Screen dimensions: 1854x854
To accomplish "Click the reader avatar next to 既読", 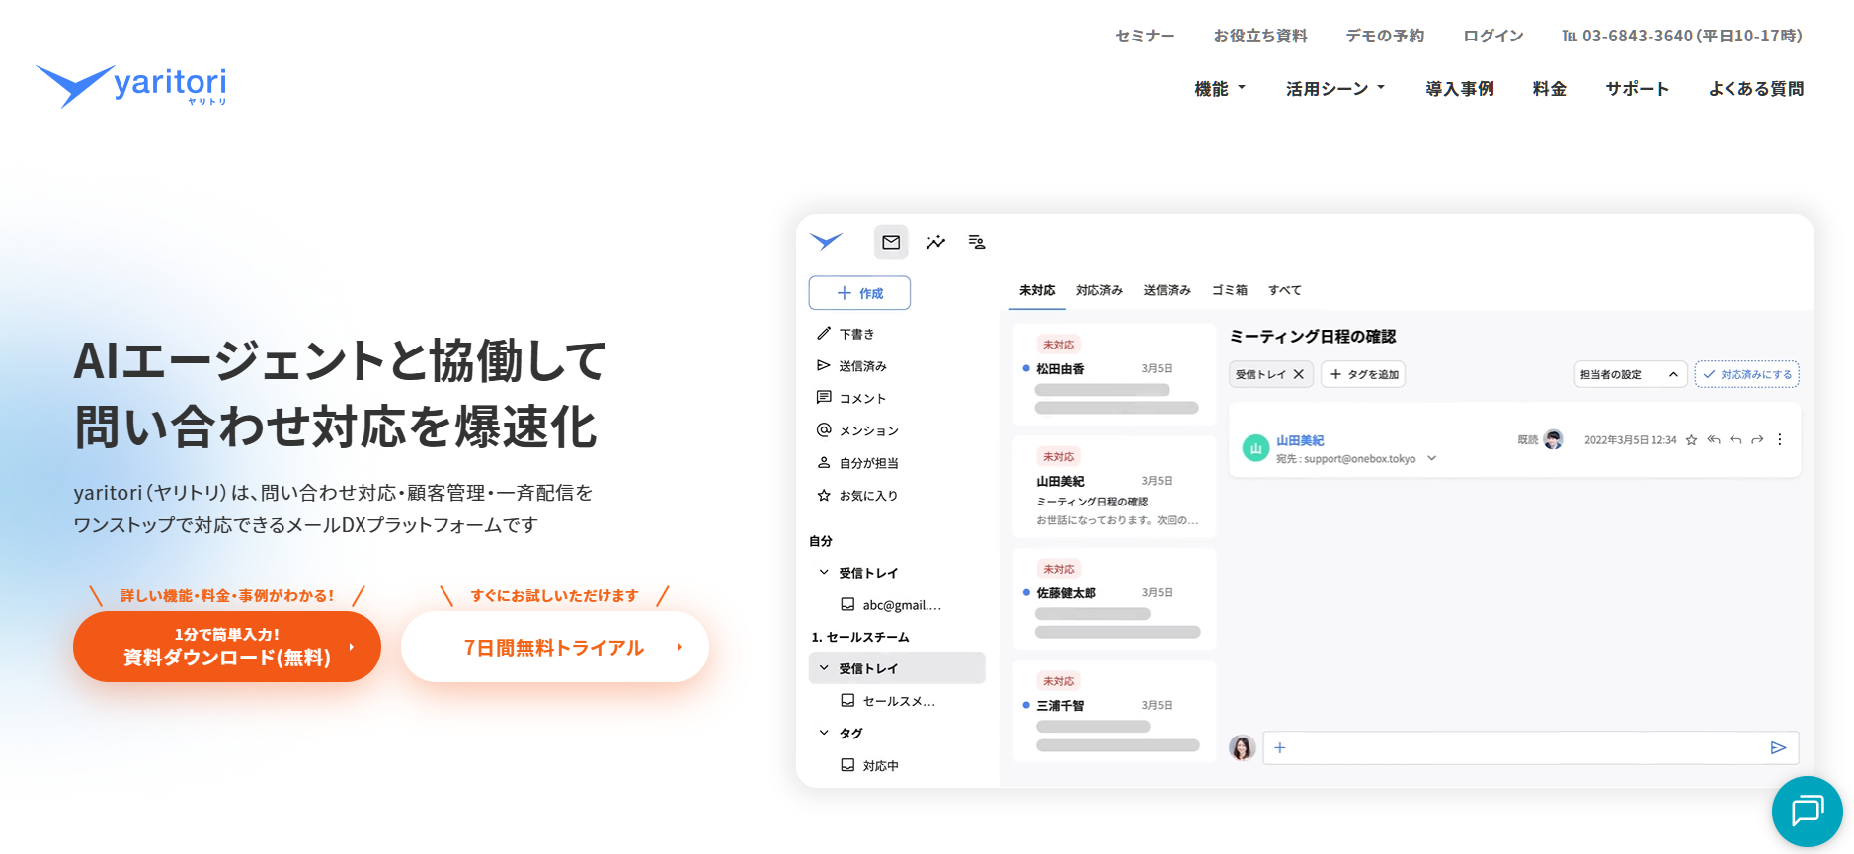I will pyautogui.click(x=1553, y=440).
